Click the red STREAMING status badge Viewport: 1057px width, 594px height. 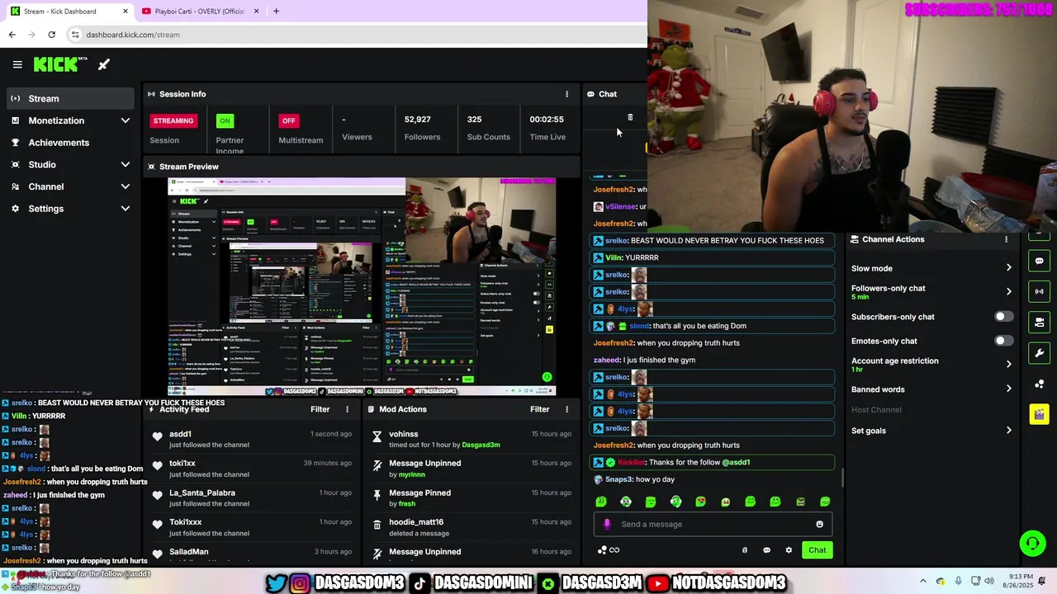(x=173, y=120)
